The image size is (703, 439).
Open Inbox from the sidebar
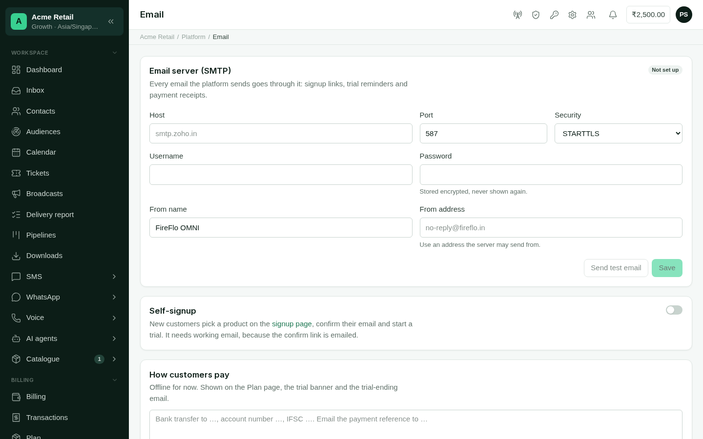[64, 90]
